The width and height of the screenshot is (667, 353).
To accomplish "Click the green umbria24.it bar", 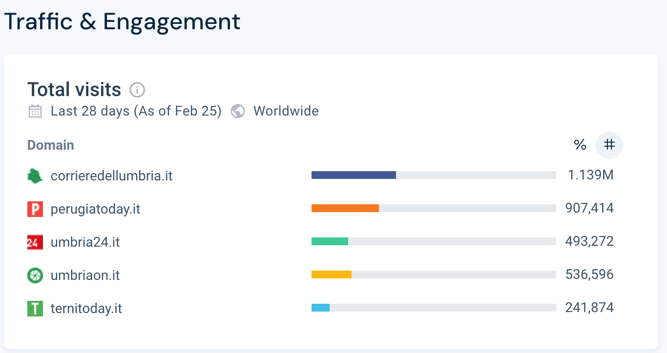I will pos(330,241).
